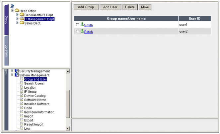The width and height of the screenshot is (220, 134).
Task: Select the IT Management Dept. label
Action: click(39, 19)
